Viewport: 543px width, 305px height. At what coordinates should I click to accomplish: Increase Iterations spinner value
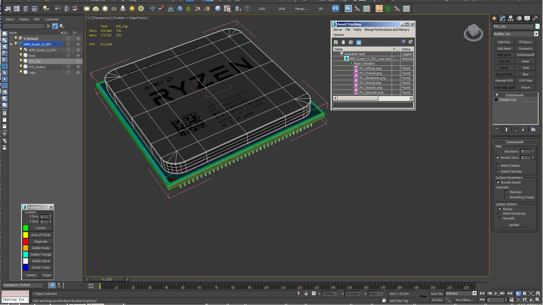(533, 150)
